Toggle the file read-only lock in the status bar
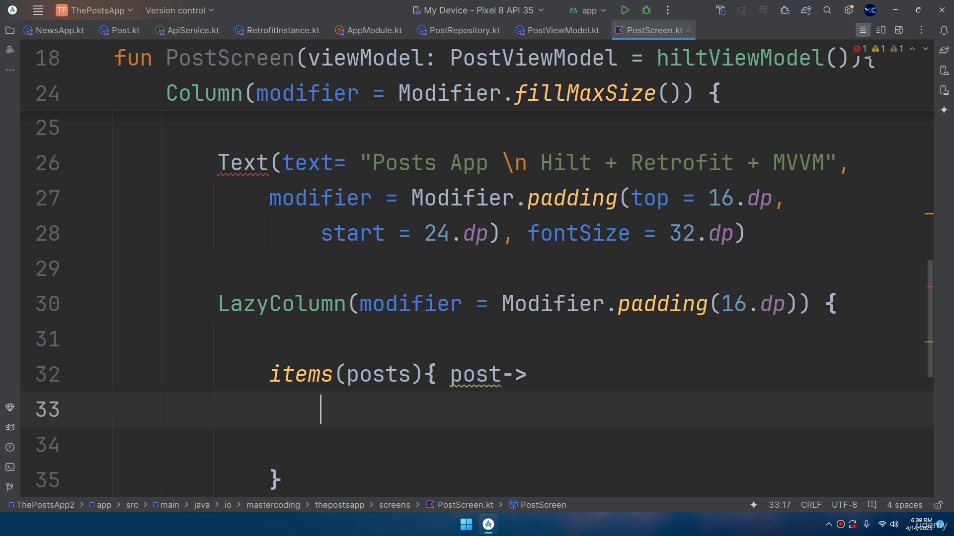Image resolution: width=954 pixels, height=536 pixels. (938, 505)
